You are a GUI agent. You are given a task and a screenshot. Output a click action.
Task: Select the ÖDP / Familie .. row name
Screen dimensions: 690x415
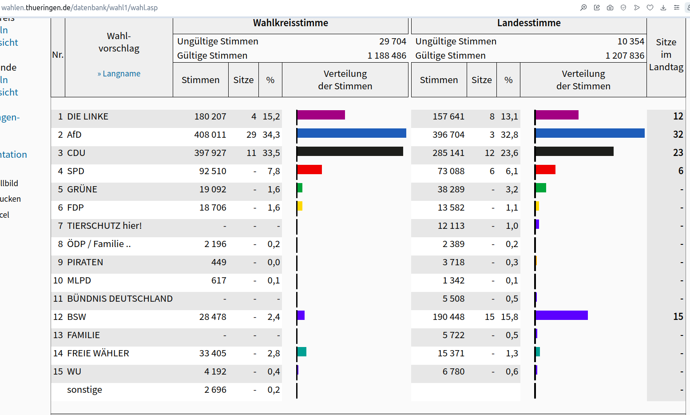coord(99,244)
